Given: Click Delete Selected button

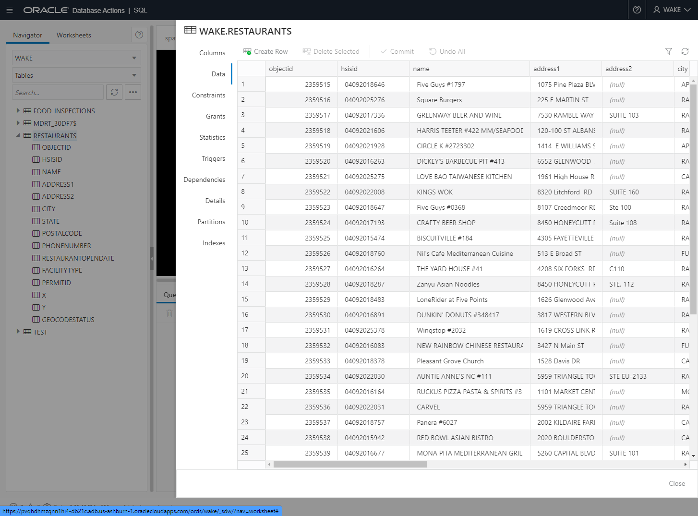Looking at the screenshot, I should pyautogui.click(x=331, y=51).
